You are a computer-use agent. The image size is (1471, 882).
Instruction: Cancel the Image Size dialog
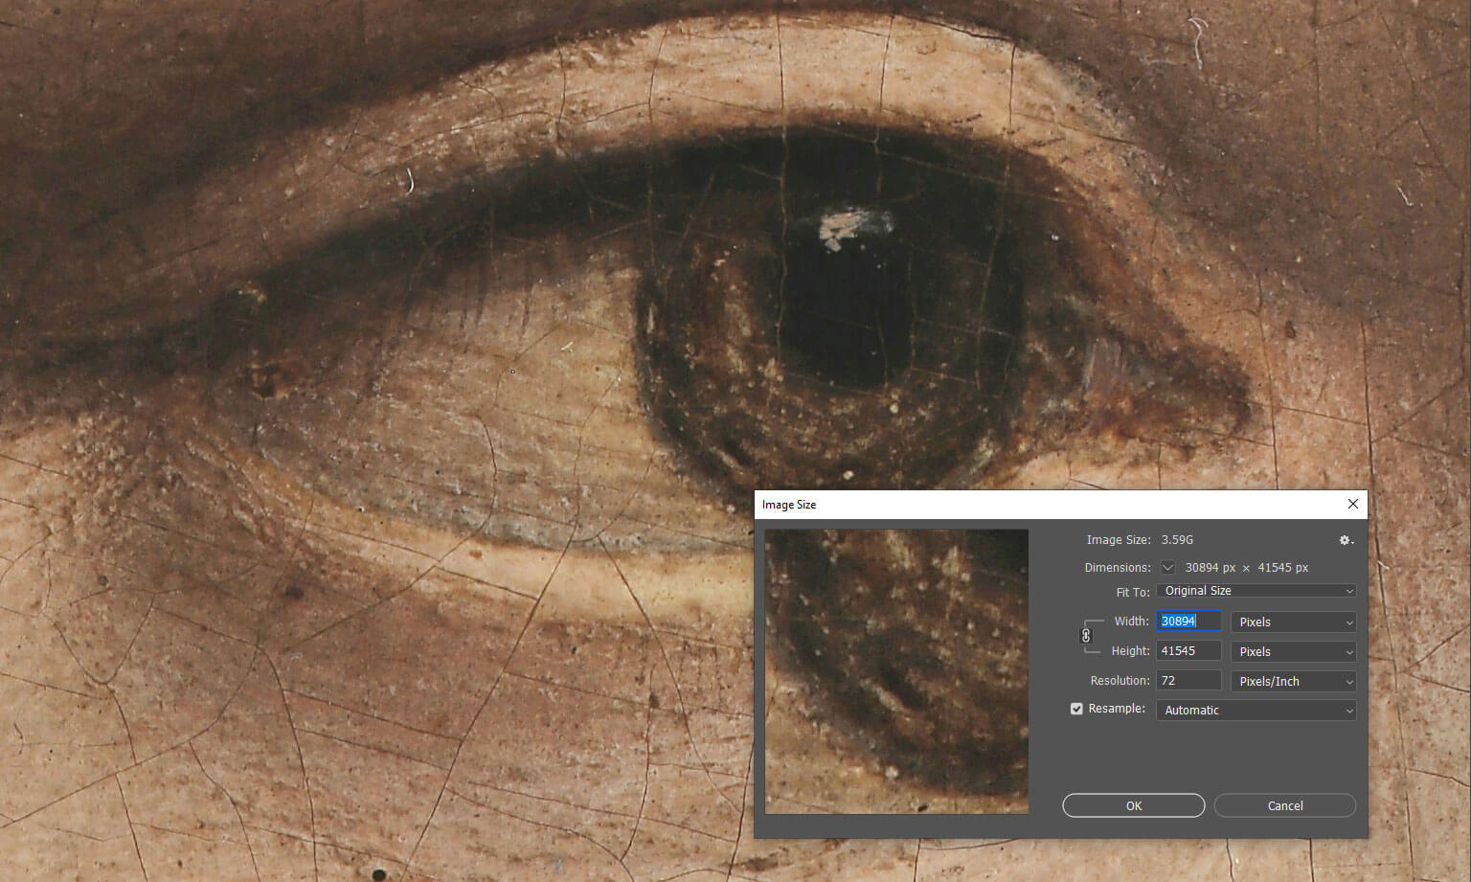coord(1285,805)
